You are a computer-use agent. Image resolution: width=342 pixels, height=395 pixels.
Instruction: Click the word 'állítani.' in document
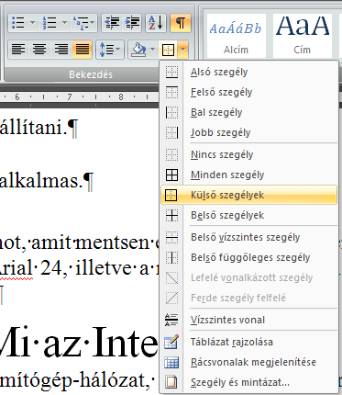[x=34, y=127]
